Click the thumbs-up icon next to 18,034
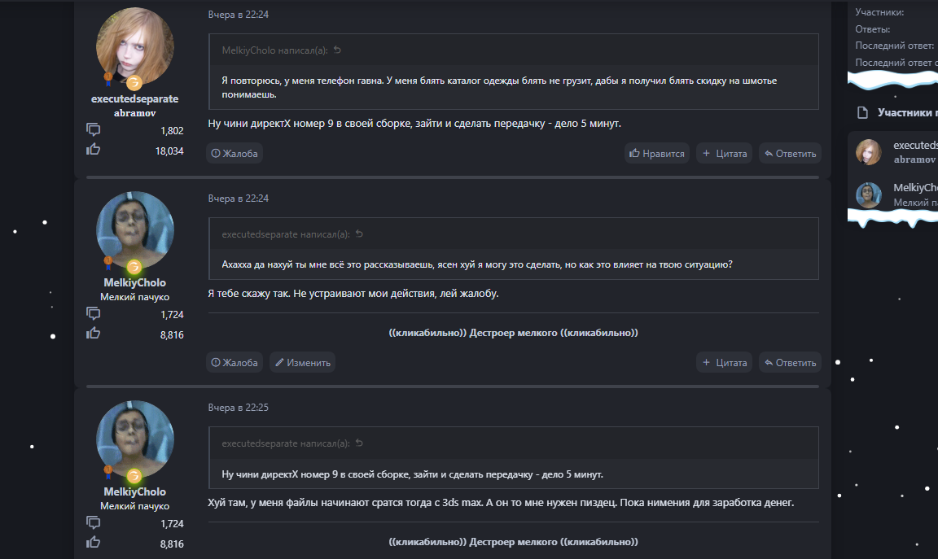The height and width of the screenshot is (559, 938). [93, 149]
